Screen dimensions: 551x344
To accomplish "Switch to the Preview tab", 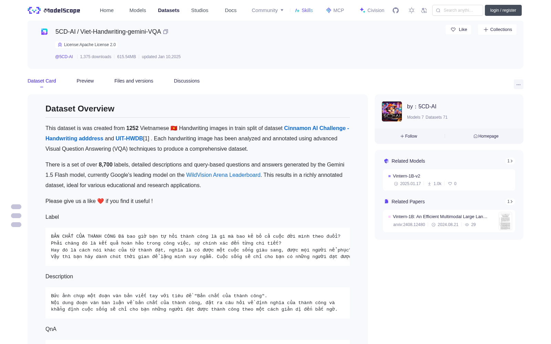I will [x=85, y=81].
